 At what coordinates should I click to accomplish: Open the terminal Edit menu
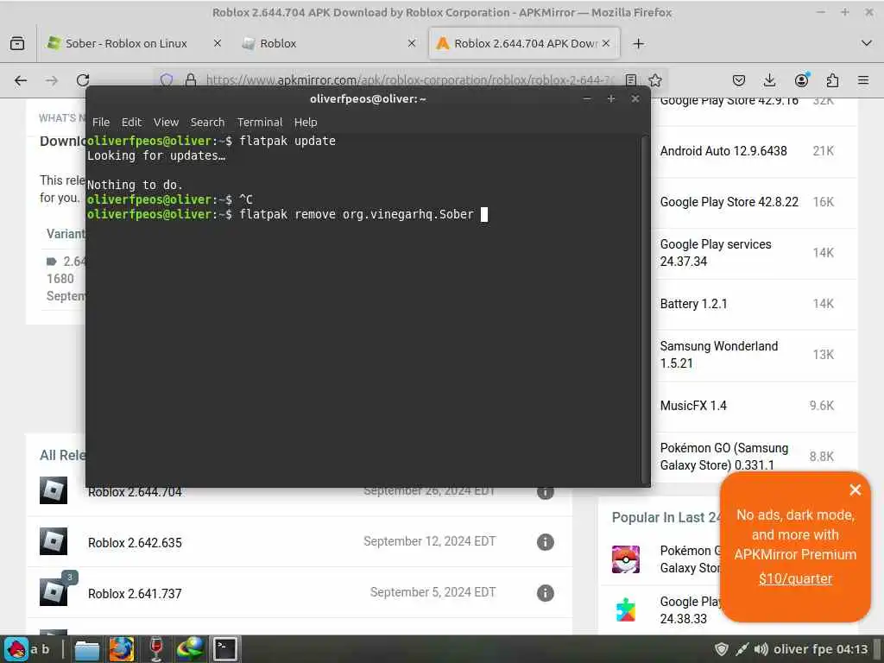click(131, 122)
